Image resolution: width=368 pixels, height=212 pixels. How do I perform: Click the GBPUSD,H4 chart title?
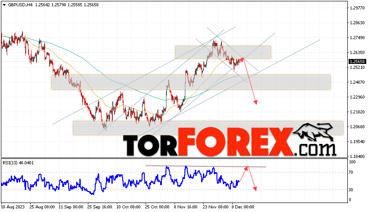20,5
